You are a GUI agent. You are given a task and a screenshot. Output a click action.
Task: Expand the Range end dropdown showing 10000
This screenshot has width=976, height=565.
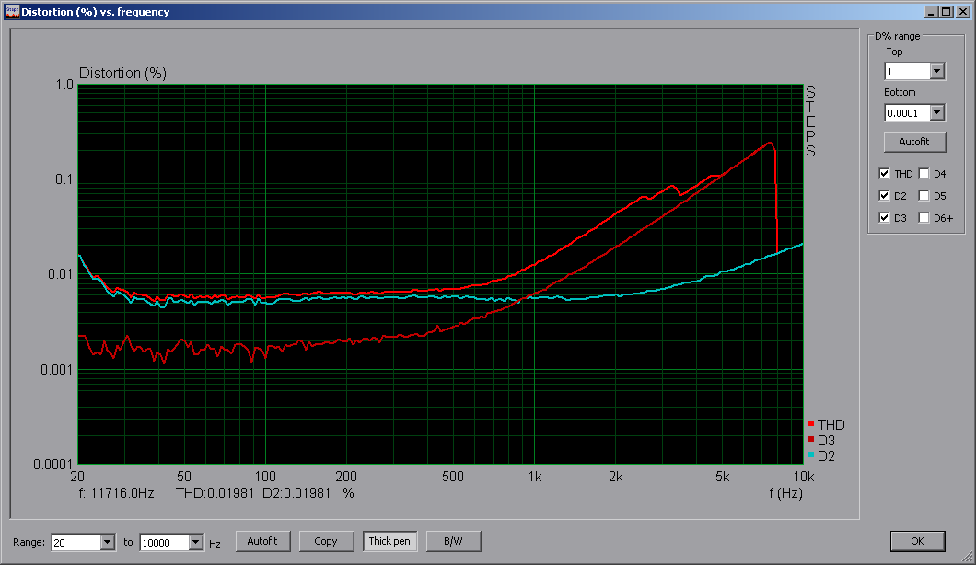(195, 542)
